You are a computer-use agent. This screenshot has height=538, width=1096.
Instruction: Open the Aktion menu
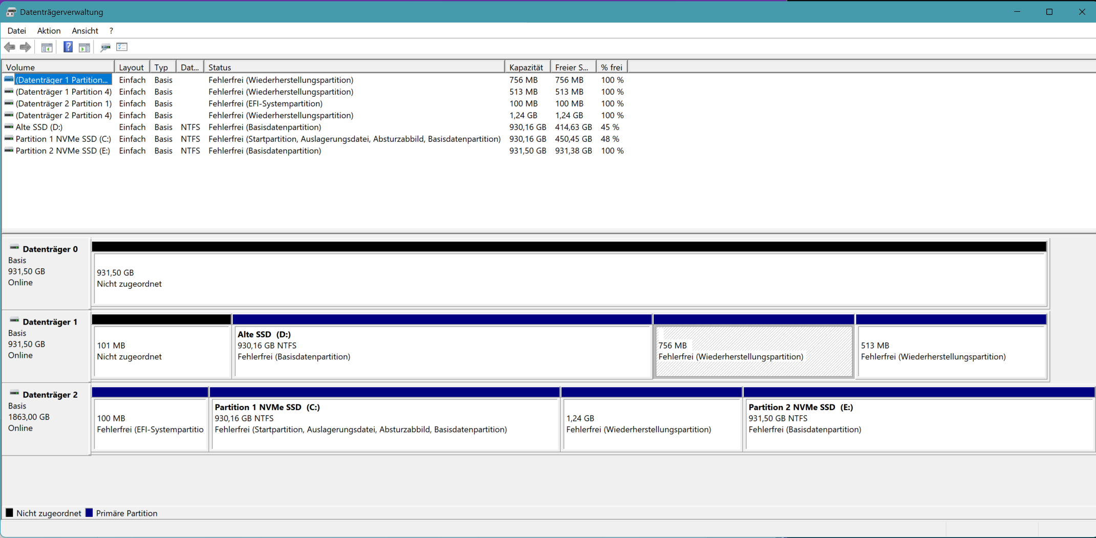49,31
